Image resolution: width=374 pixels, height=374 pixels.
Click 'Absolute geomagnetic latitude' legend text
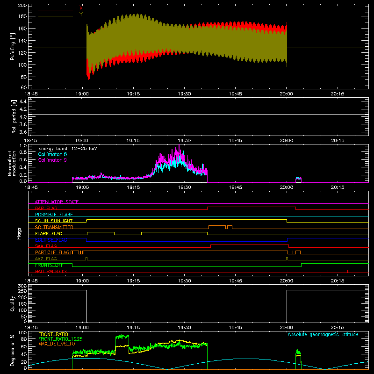pyautogui.click(x=323, y=334)
